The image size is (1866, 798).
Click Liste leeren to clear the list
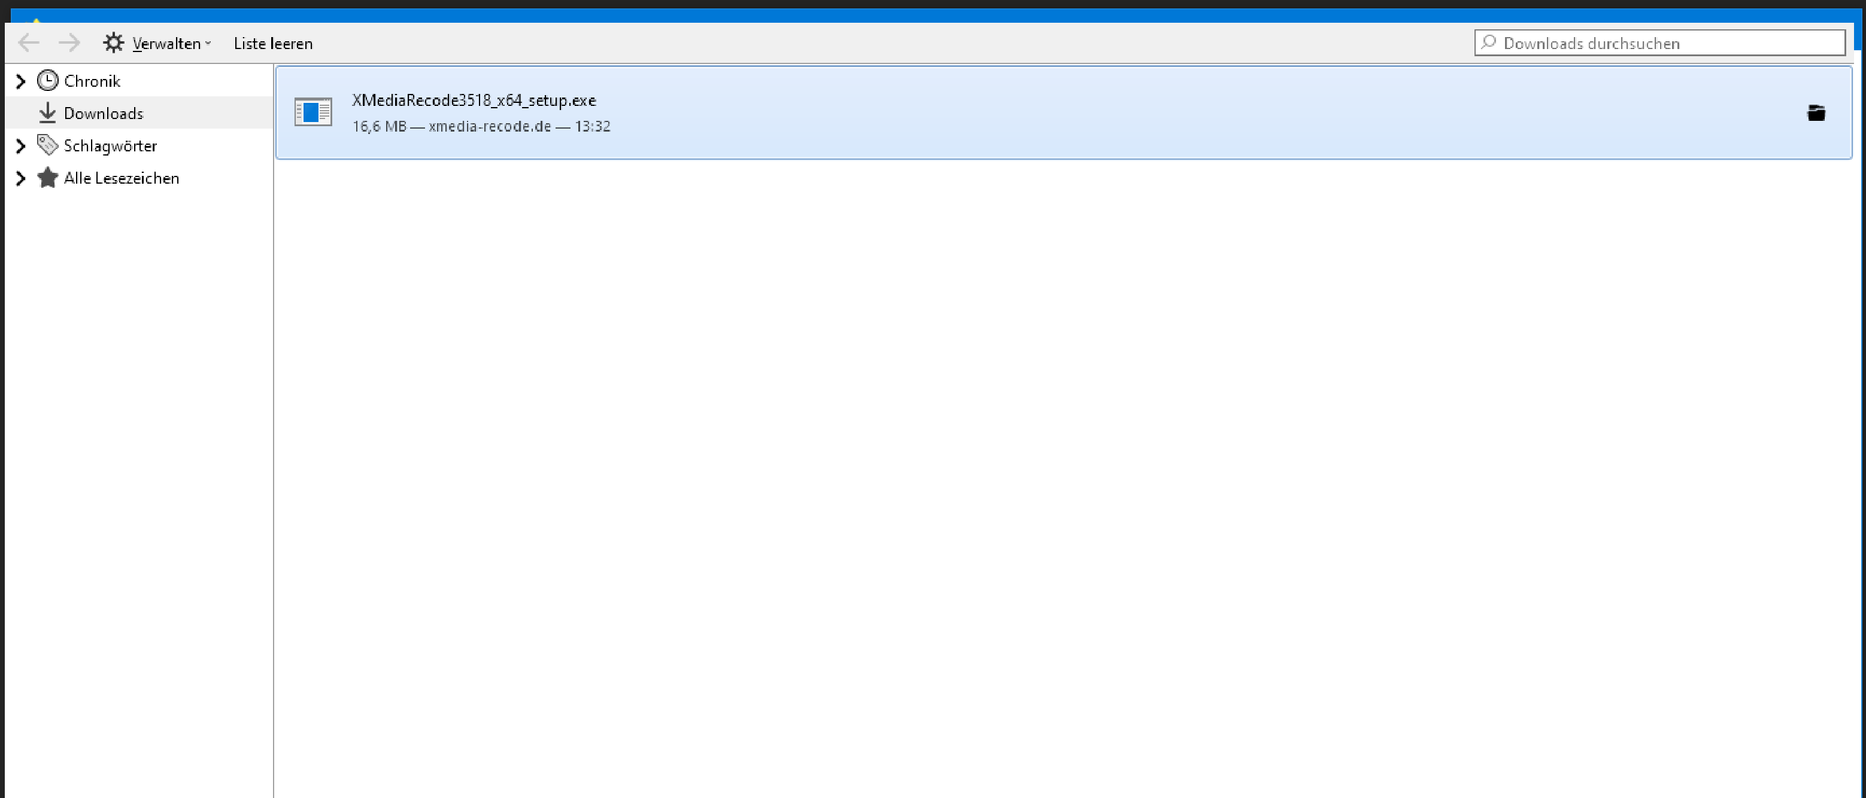273,42
